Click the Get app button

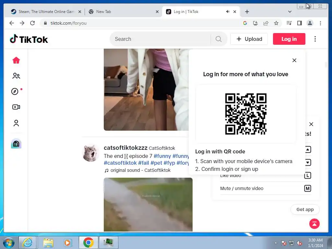point(305,209)
